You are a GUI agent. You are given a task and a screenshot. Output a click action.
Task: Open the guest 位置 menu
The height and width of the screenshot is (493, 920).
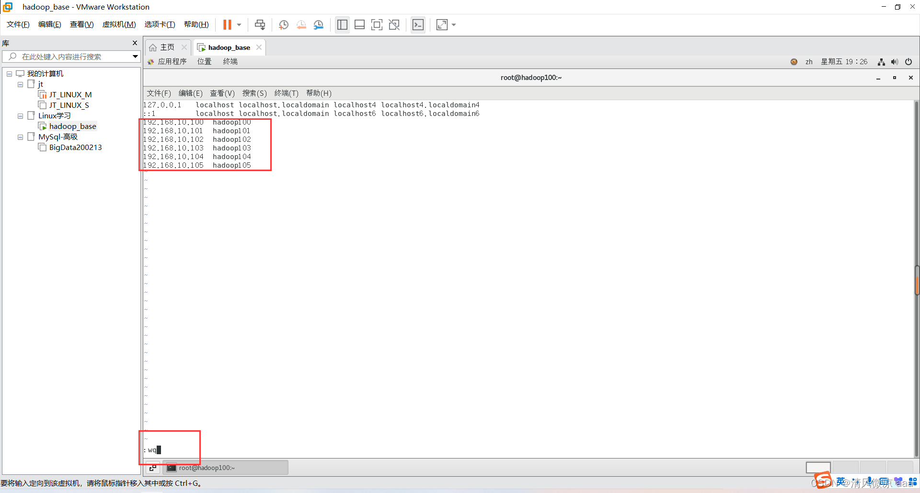click(x=204, y=62)
